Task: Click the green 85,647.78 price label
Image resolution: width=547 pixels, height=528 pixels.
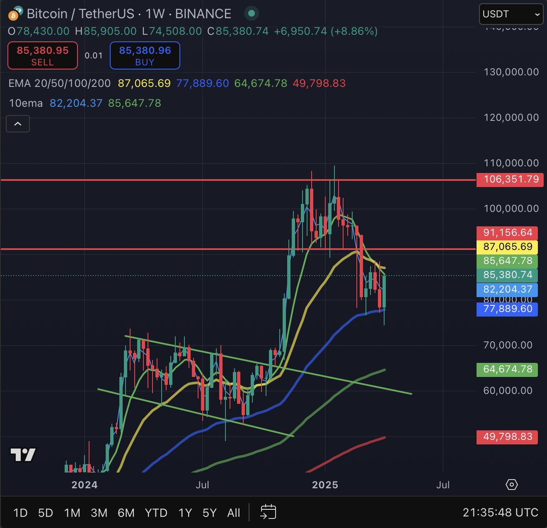Action: pyautogui.click(x=507, y=261)
